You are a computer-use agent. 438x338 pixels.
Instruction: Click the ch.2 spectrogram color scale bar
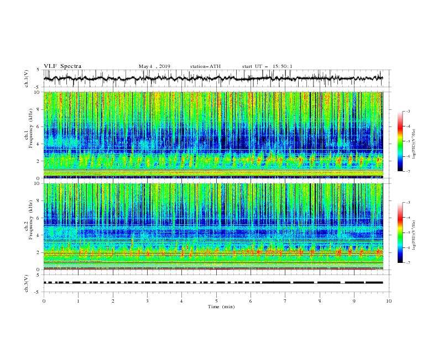click(400, 233)
